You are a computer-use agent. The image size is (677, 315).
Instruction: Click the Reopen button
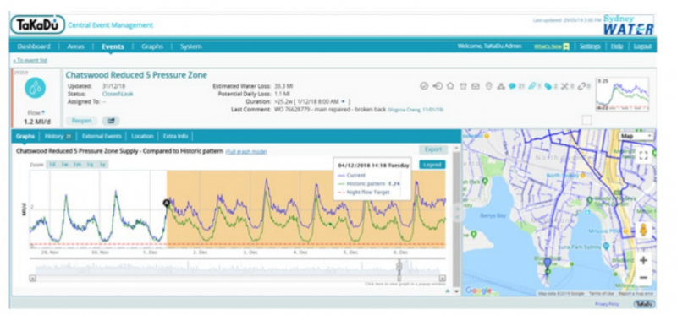81,121
